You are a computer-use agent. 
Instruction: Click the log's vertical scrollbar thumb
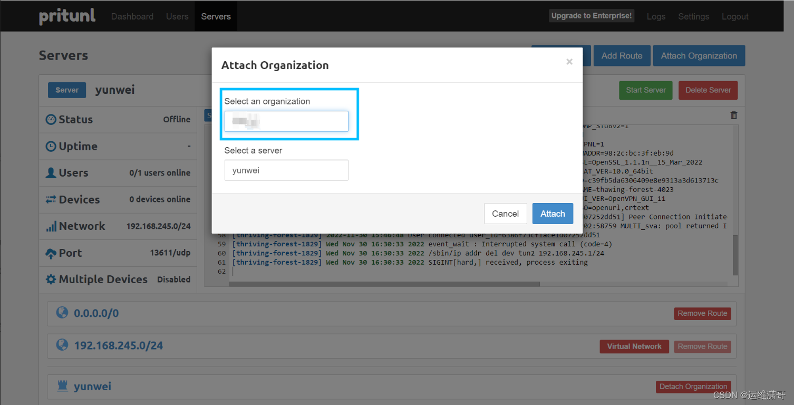pos(735,255)
